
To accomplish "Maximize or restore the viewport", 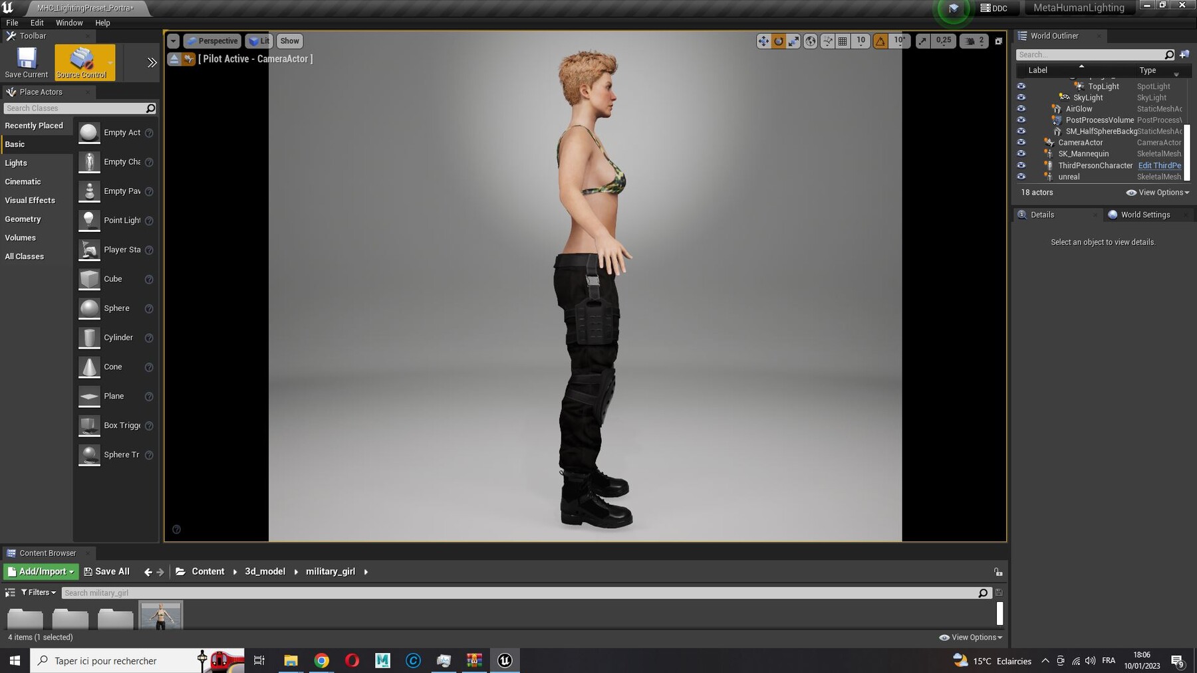I will click(998, 41).
